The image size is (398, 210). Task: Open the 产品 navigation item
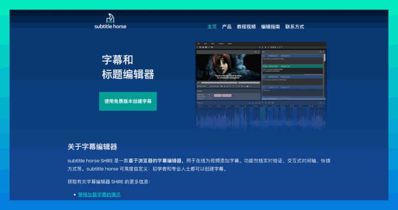[227, 27]
